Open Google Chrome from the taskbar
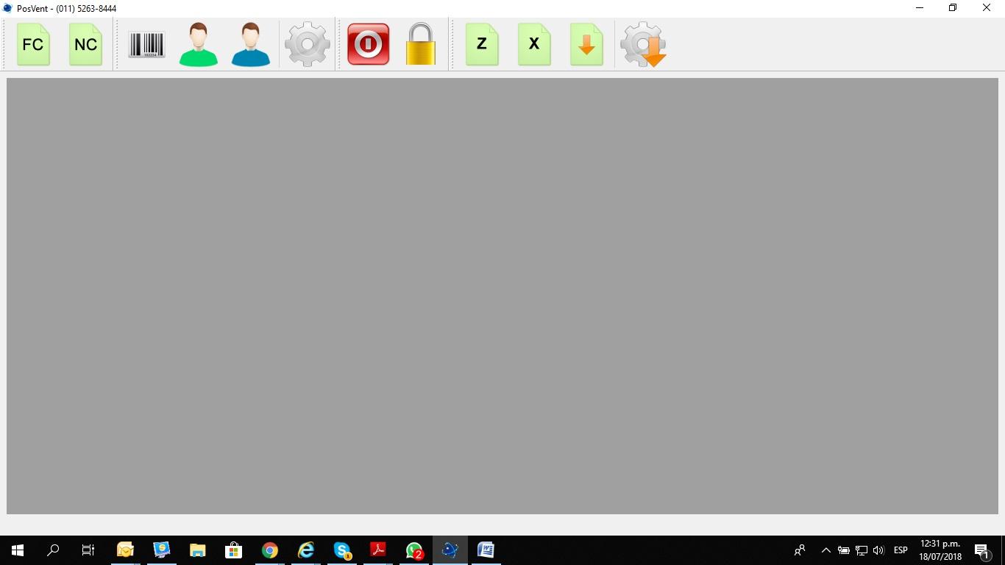The width and height of the screenshot is (1005, 565). click(x=270, y=550)
